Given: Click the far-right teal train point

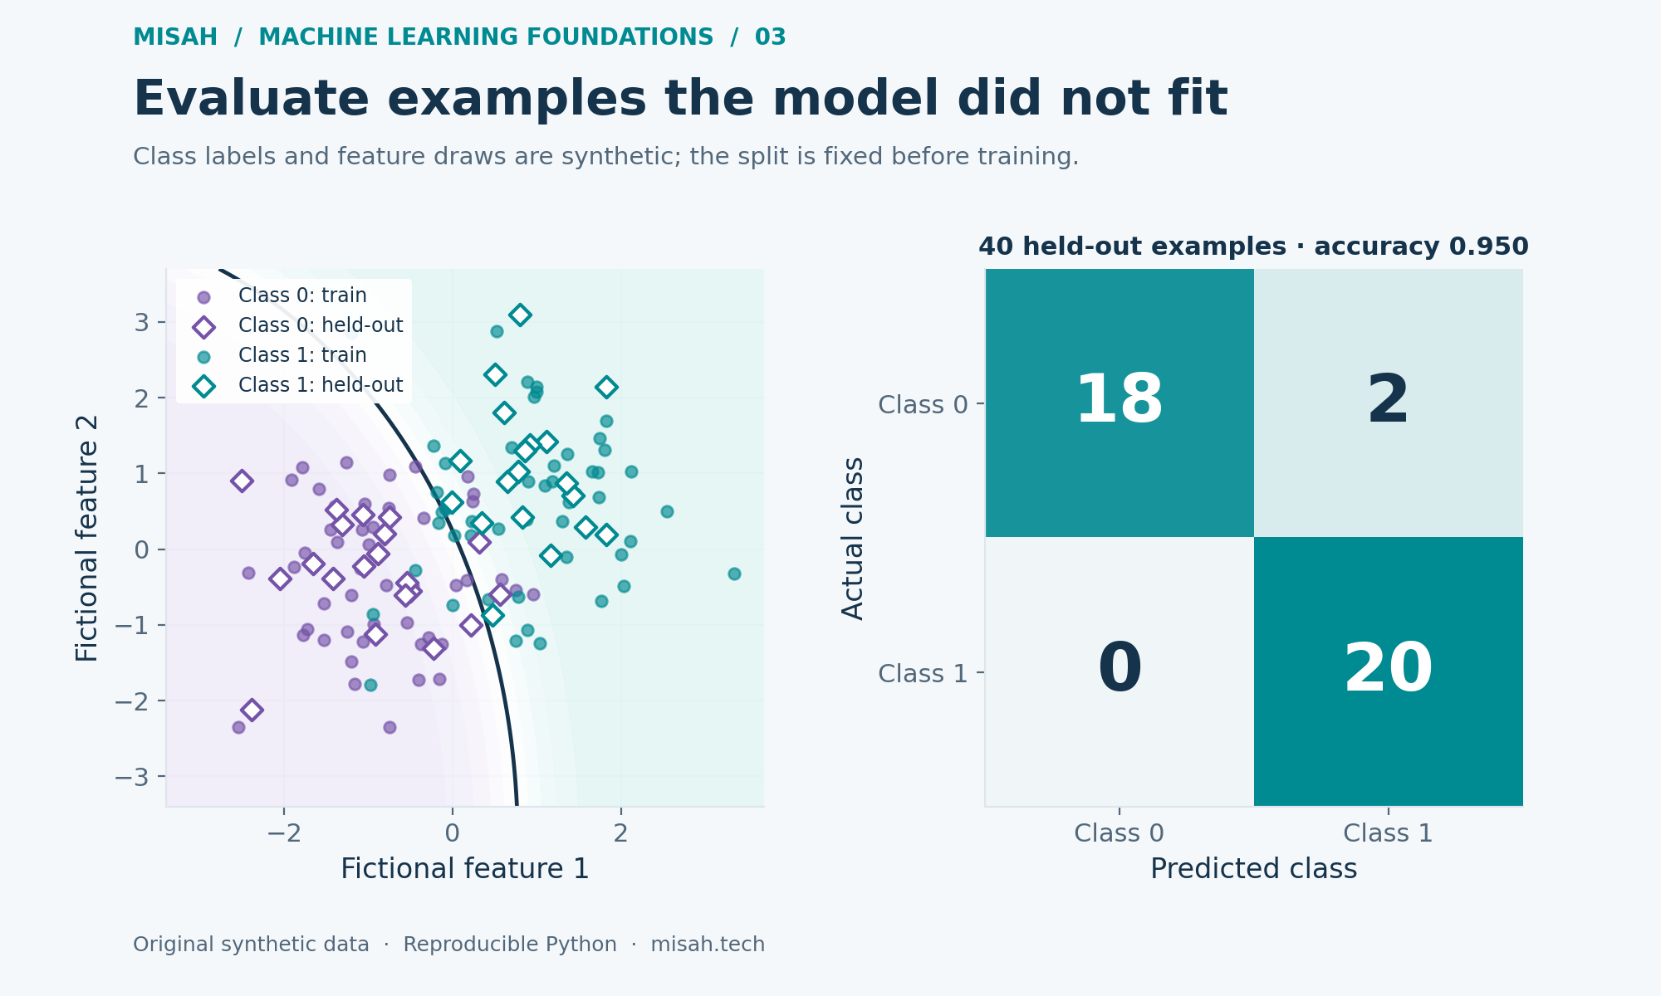Looking at the screenshot, I should 734,574.
